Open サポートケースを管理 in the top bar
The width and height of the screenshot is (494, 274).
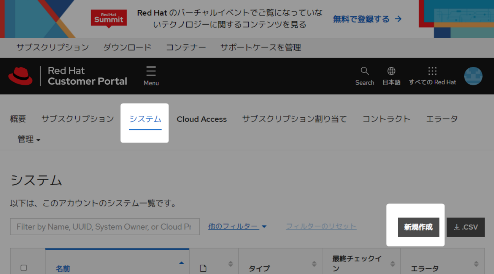(x=261, y=47)
